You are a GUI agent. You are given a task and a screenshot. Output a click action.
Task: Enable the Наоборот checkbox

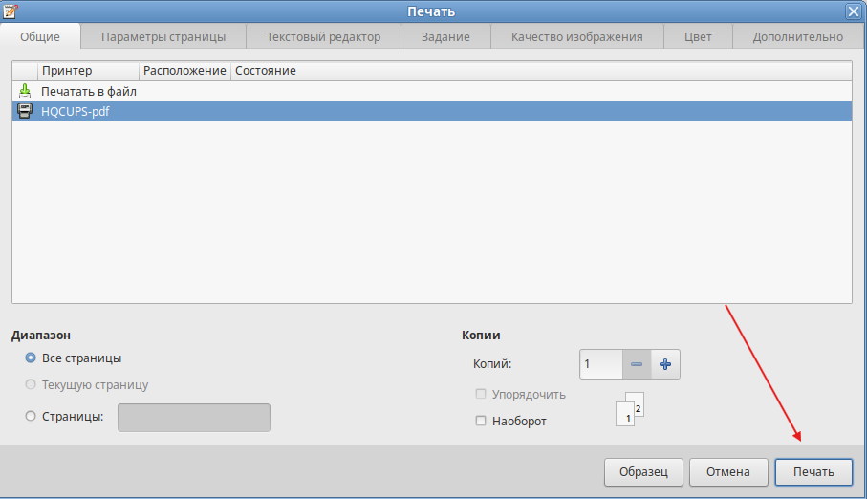click(481, 421)
